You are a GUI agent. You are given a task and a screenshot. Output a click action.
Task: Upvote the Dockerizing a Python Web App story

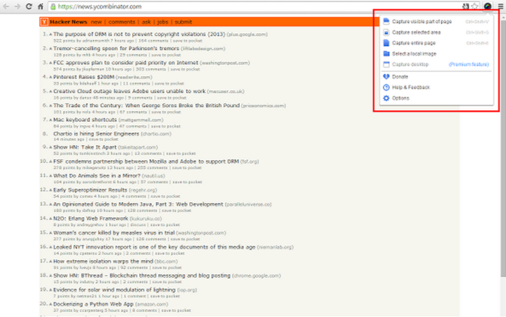pos(51,304)
